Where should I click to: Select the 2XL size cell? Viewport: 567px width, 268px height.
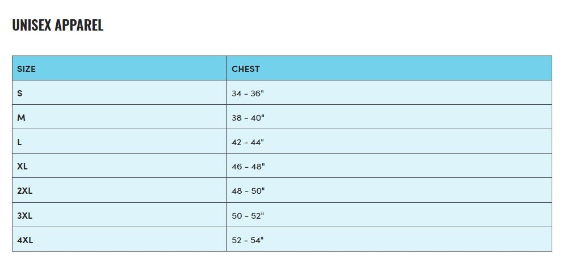pyautogui.click(x=25, y=191)
